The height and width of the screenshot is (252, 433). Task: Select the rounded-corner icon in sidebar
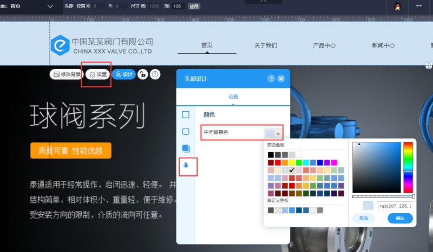click(x=186, y=131)
